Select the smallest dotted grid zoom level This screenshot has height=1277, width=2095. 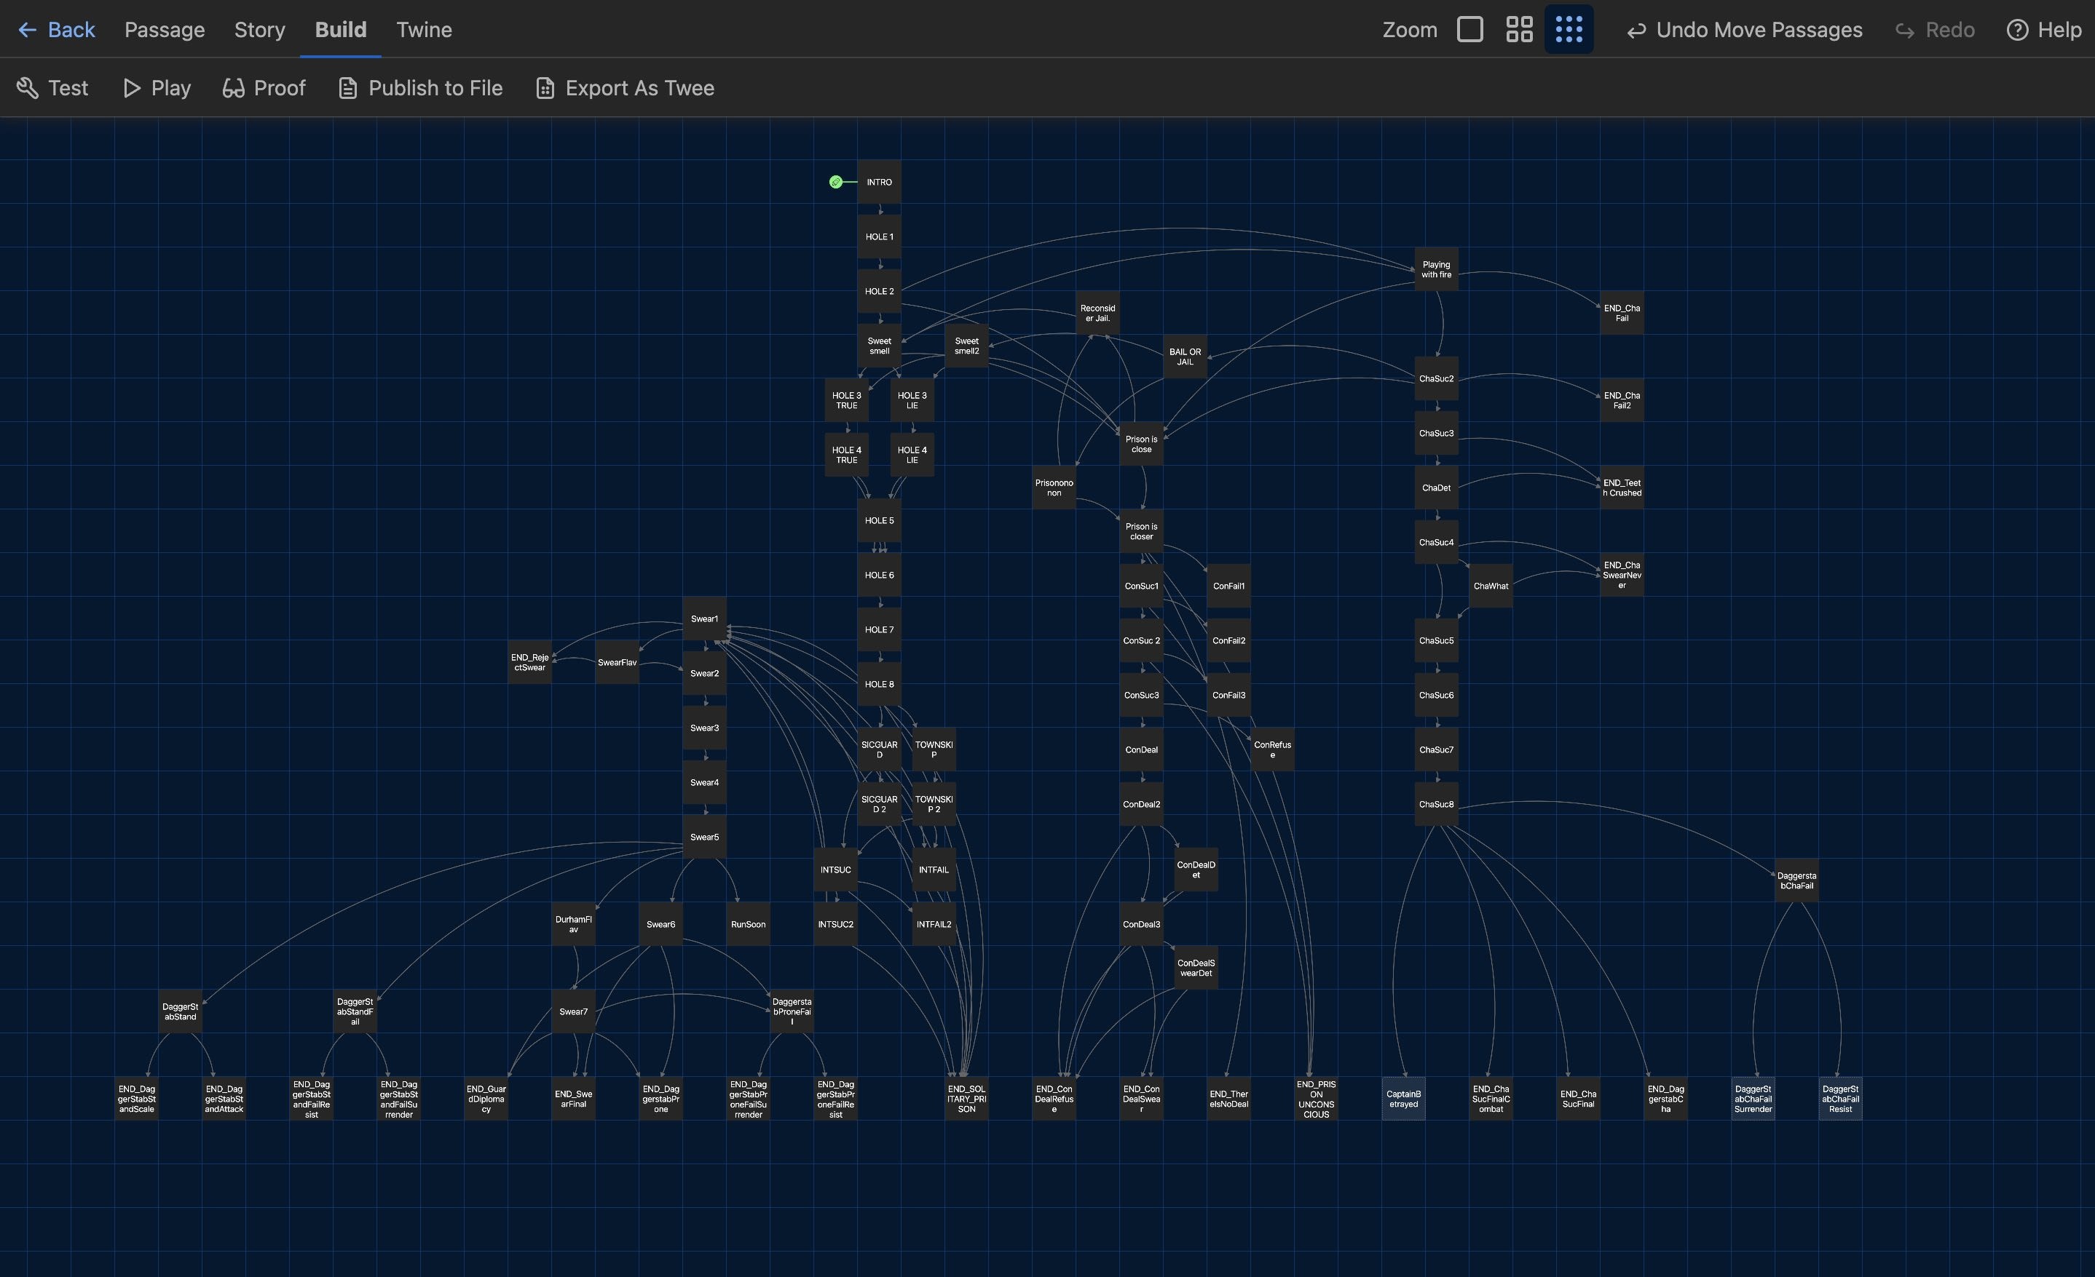coord(1569,30)
